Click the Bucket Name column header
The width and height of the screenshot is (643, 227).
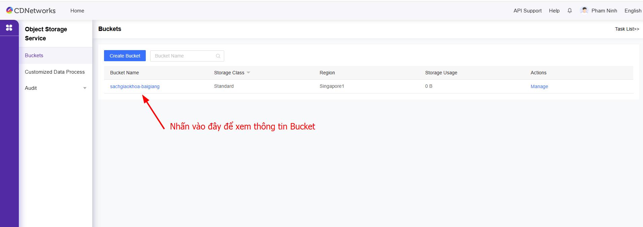pyautogui.click(x=124, y=73)
